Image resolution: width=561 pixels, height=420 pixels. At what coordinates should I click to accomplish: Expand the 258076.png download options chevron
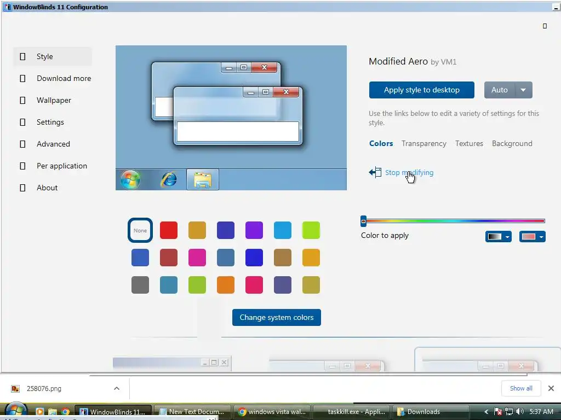[117, 389]
